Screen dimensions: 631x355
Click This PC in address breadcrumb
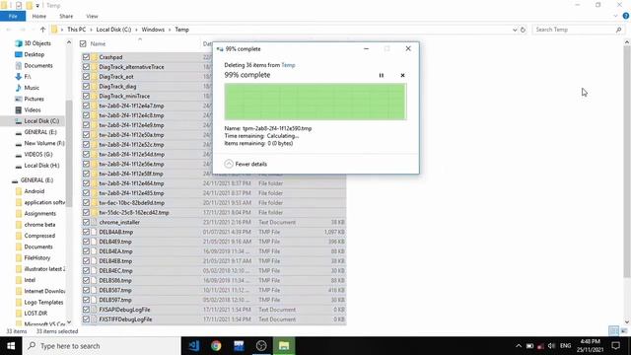(x=77, y=30)
